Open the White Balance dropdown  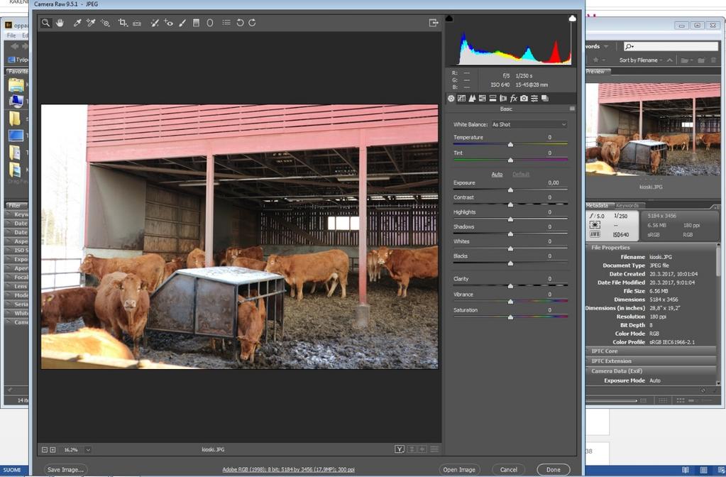[x=529, y=124]
